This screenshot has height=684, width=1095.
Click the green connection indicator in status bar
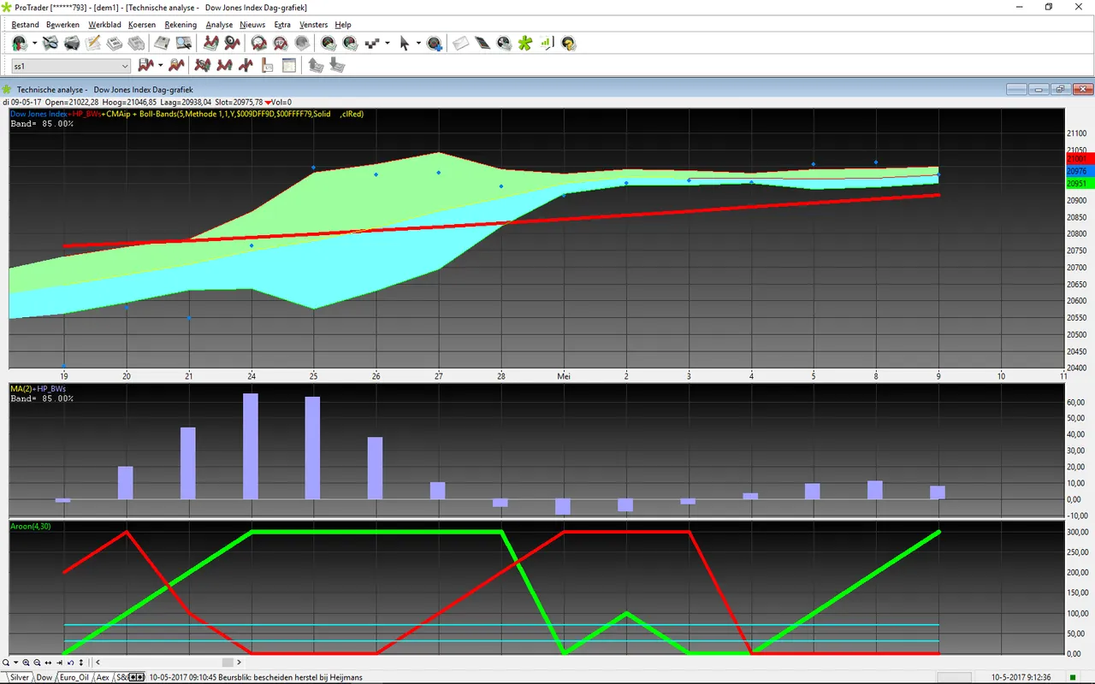(1073, 677)
